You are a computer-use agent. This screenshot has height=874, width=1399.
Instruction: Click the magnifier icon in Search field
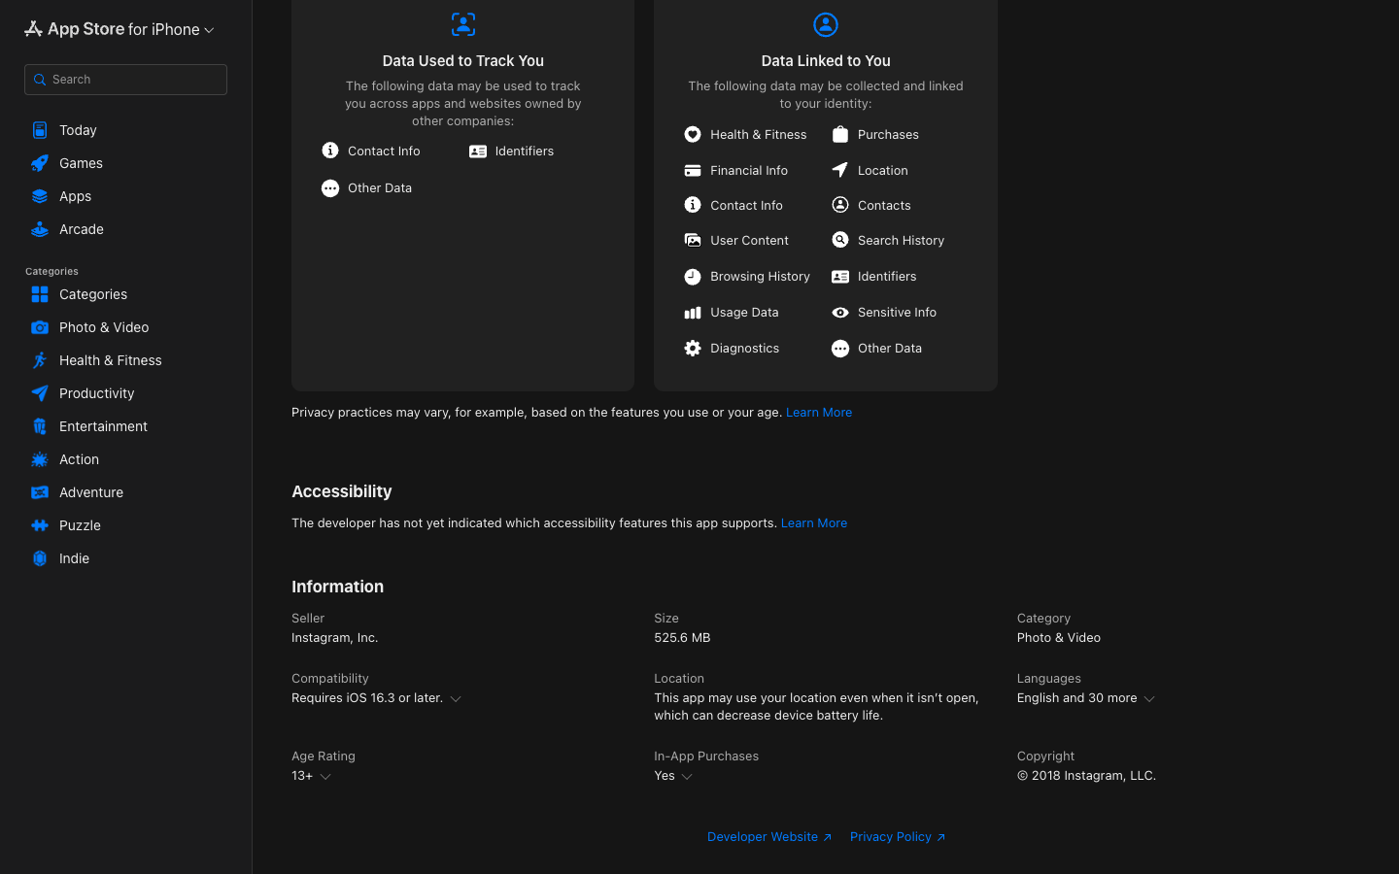point(40,80)
